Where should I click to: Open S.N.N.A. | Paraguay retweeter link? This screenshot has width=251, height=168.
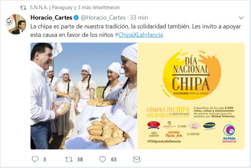click(51, 7)
